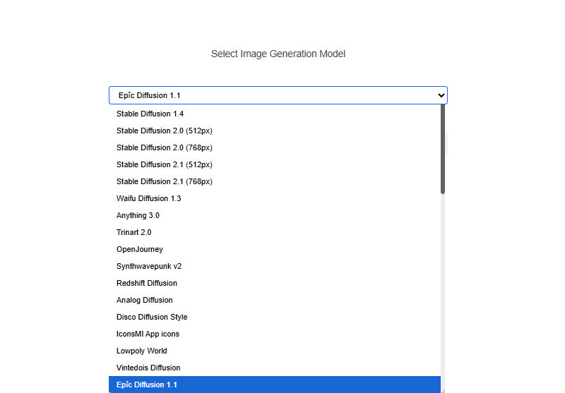Choose Stable Diffusion 1.4 from the list
The image size is (565, 393).
275,114
